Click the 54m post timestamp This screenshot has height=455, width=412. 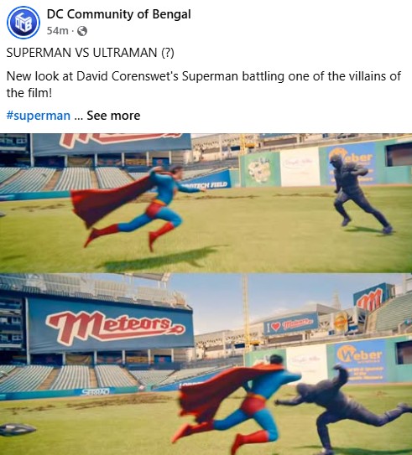[58, 30]
